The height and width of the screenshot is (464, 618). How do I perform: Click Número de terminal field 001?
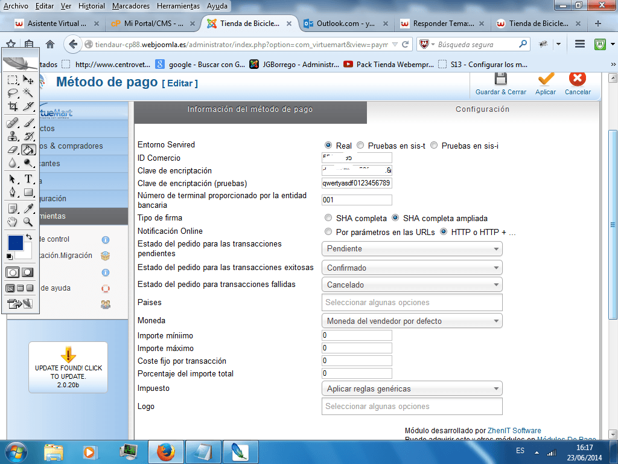coord(357,199)
